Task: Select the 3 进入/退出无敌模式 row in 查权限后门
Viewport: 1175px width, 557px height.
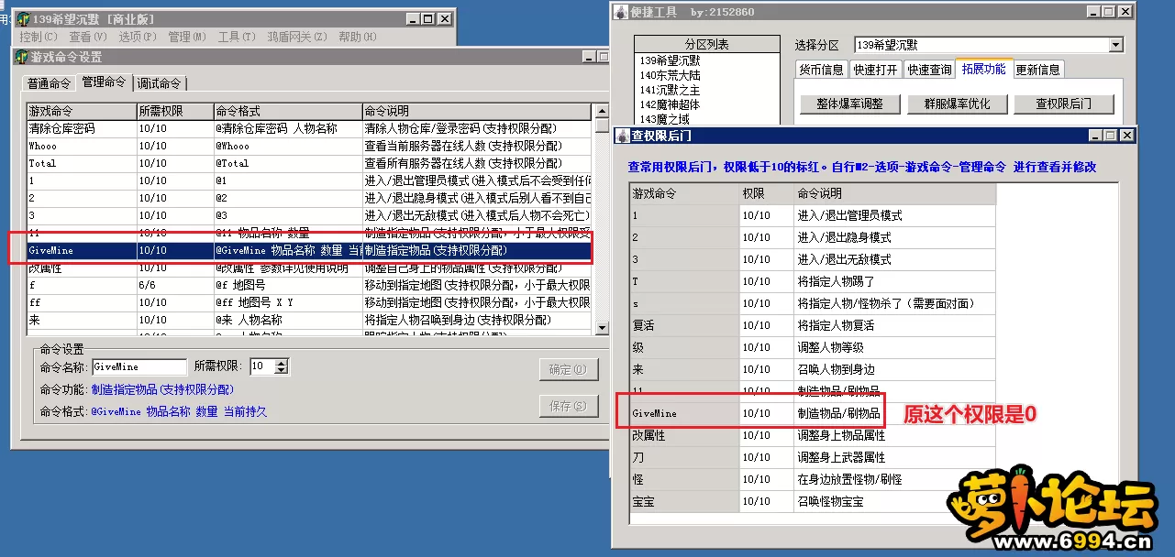Action: coord(813,259)
